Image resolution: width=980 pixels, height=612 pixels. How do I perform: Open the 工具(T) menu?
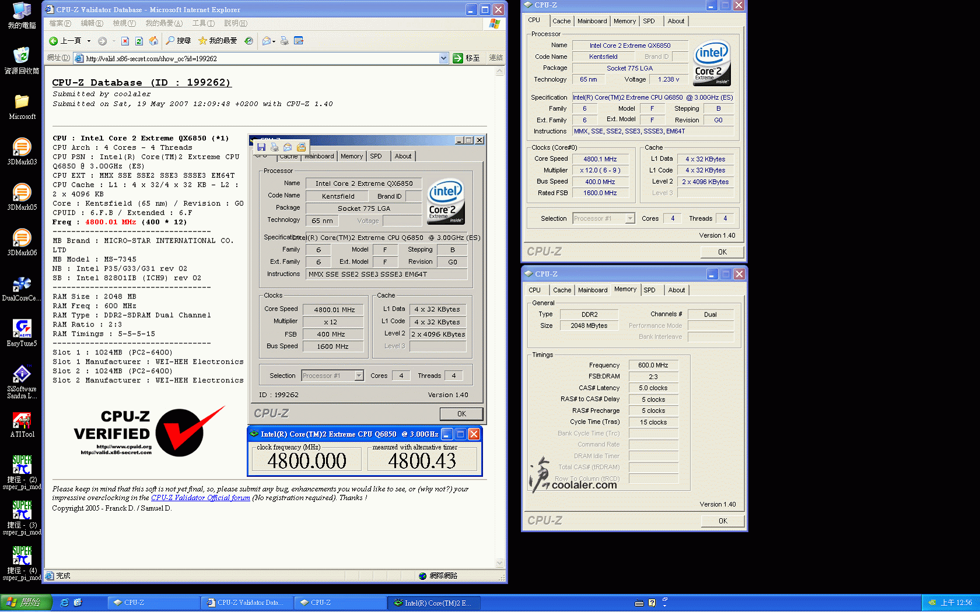[204, 23]
